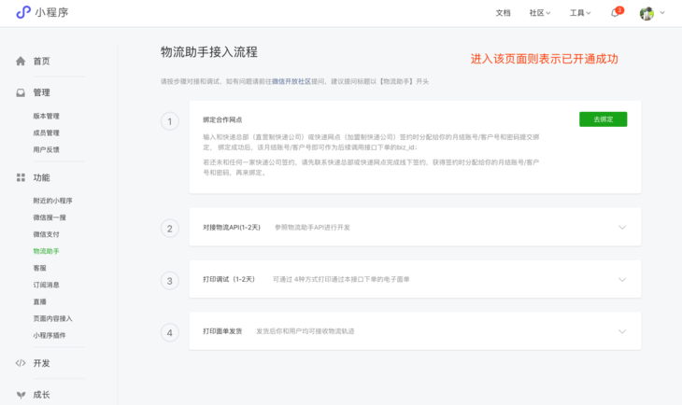Expand the 打印调试 step panel

point(622,280)
